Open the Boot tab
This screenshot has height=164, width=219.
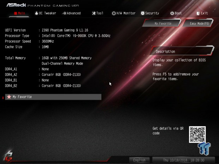coord(176,13)
